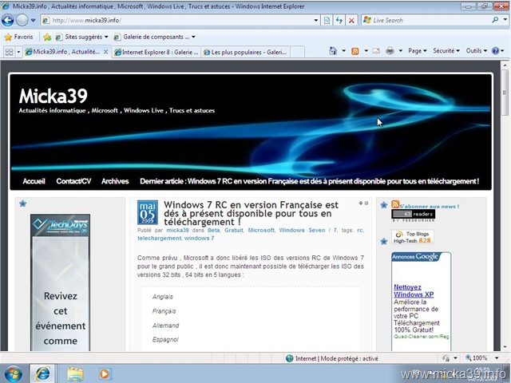The width and height of the screenshot is (511, 383).
Task: Click the Internet security zone globe
Action: click(289, 358)
